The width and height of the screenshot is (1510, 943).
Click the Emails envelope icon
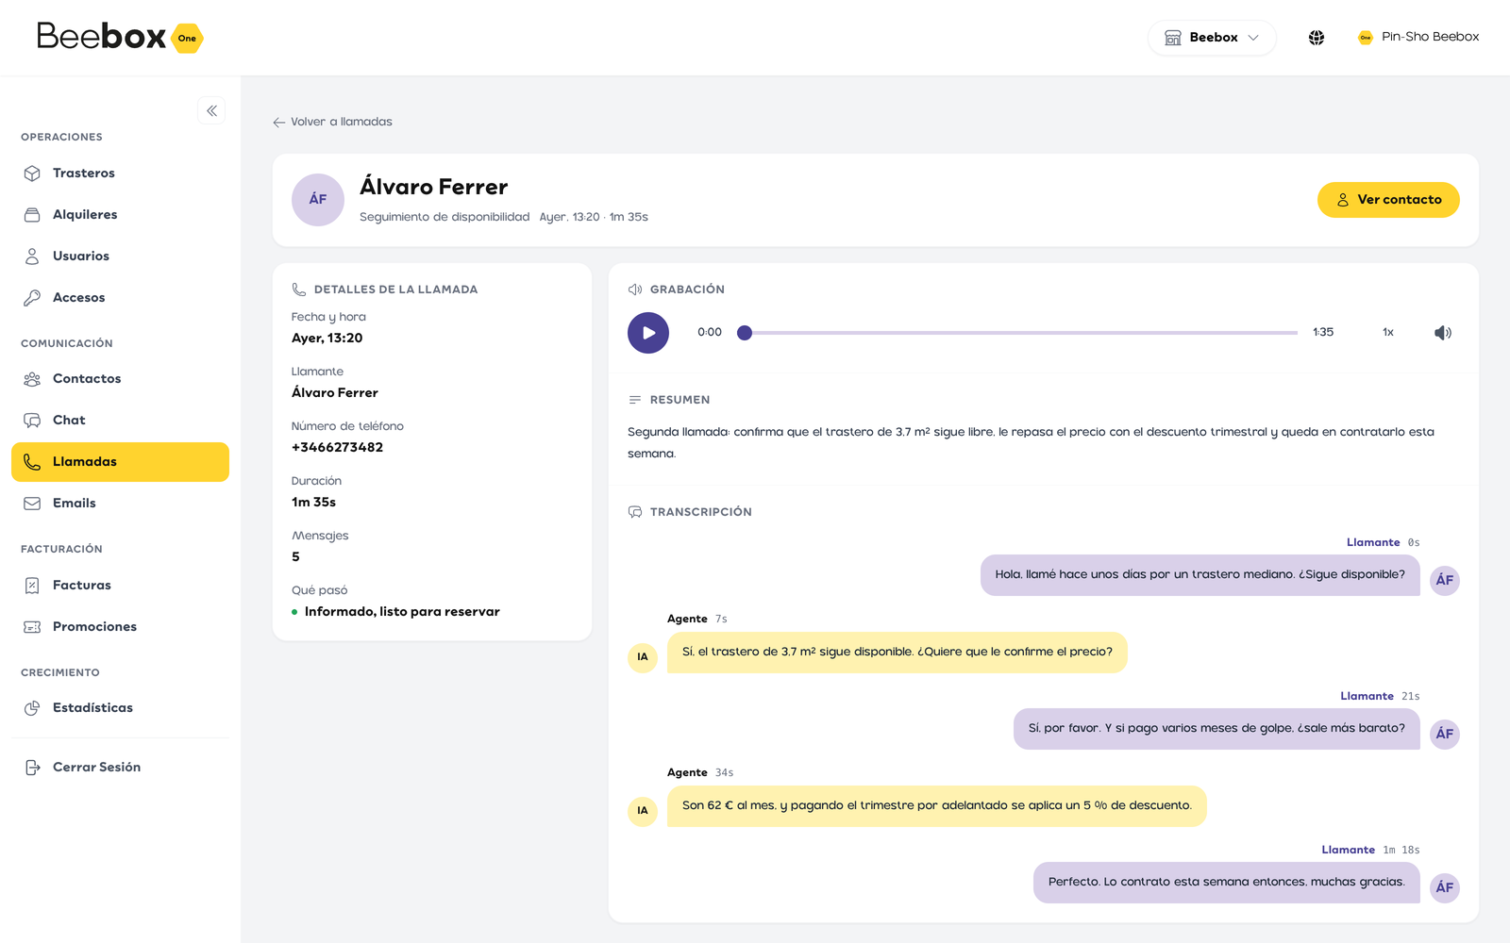click(x=32, y=504)
